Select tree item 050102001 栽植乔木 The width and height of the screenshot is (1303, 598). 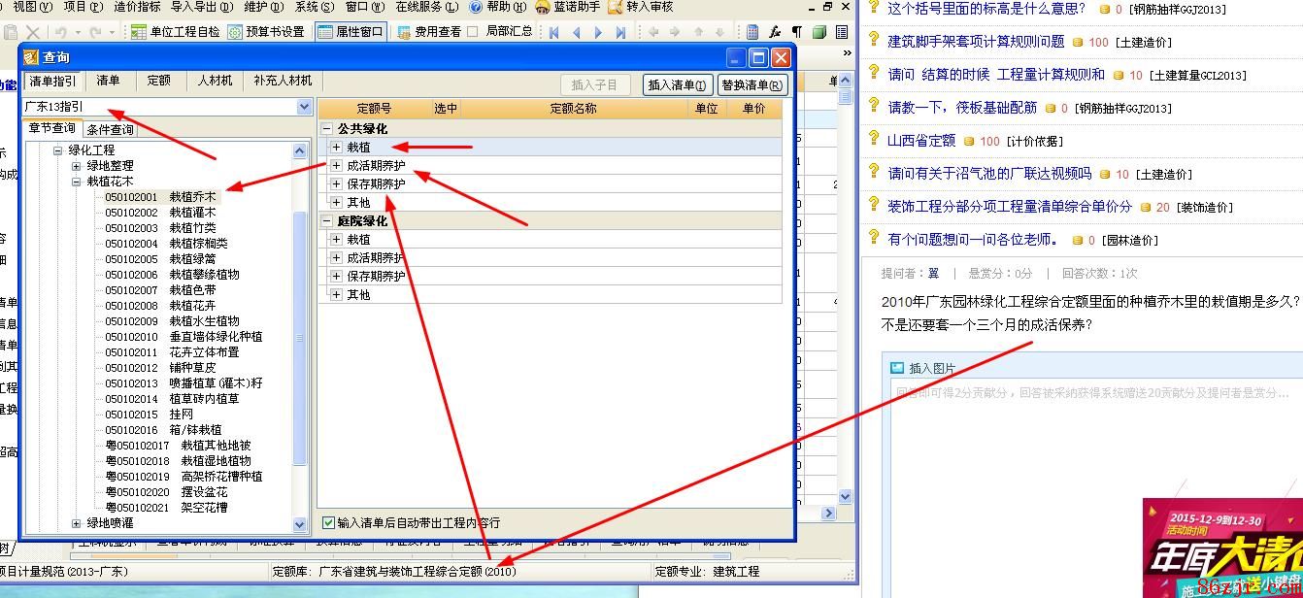(x=160, y=197)
